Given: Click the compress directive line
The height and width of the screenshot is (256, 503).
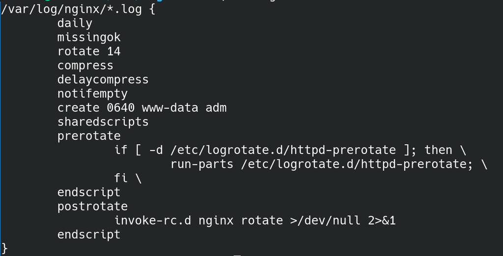Looking at the screenshot, I should [x=85, y=65].
